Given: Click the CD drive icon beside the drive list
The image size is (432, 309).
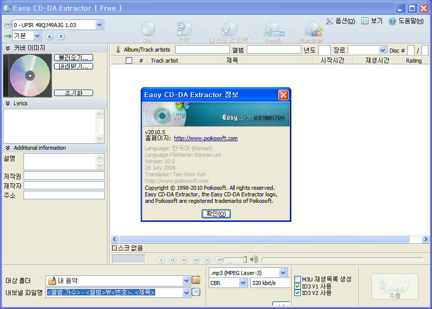Looking at the screenshot, I should click(8, 25).
